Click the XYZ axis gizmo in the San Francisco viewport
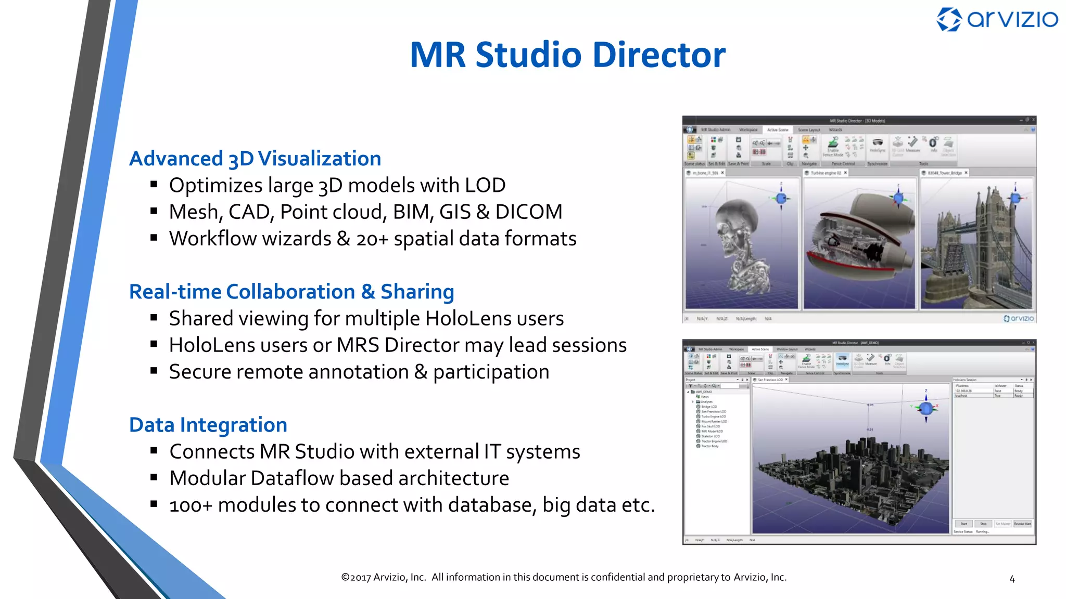Viewport: 1066px width, 599px height. tap(926, 407)
